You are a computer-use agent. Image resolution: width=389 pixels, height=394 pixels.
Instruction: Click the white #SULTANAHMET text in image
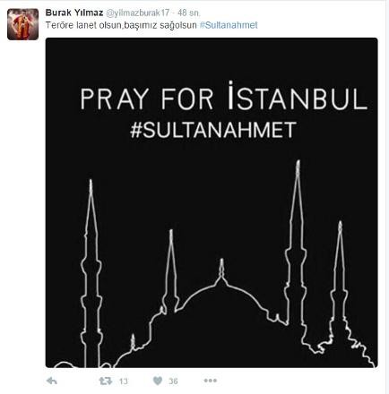point(213,130)
